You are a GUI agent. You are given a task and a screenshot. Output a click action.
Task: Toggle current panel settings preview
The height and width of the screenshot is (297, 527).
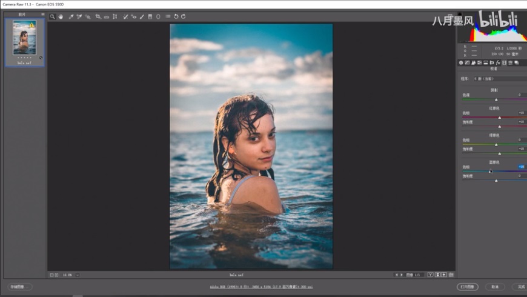click(x=451, y=275)
